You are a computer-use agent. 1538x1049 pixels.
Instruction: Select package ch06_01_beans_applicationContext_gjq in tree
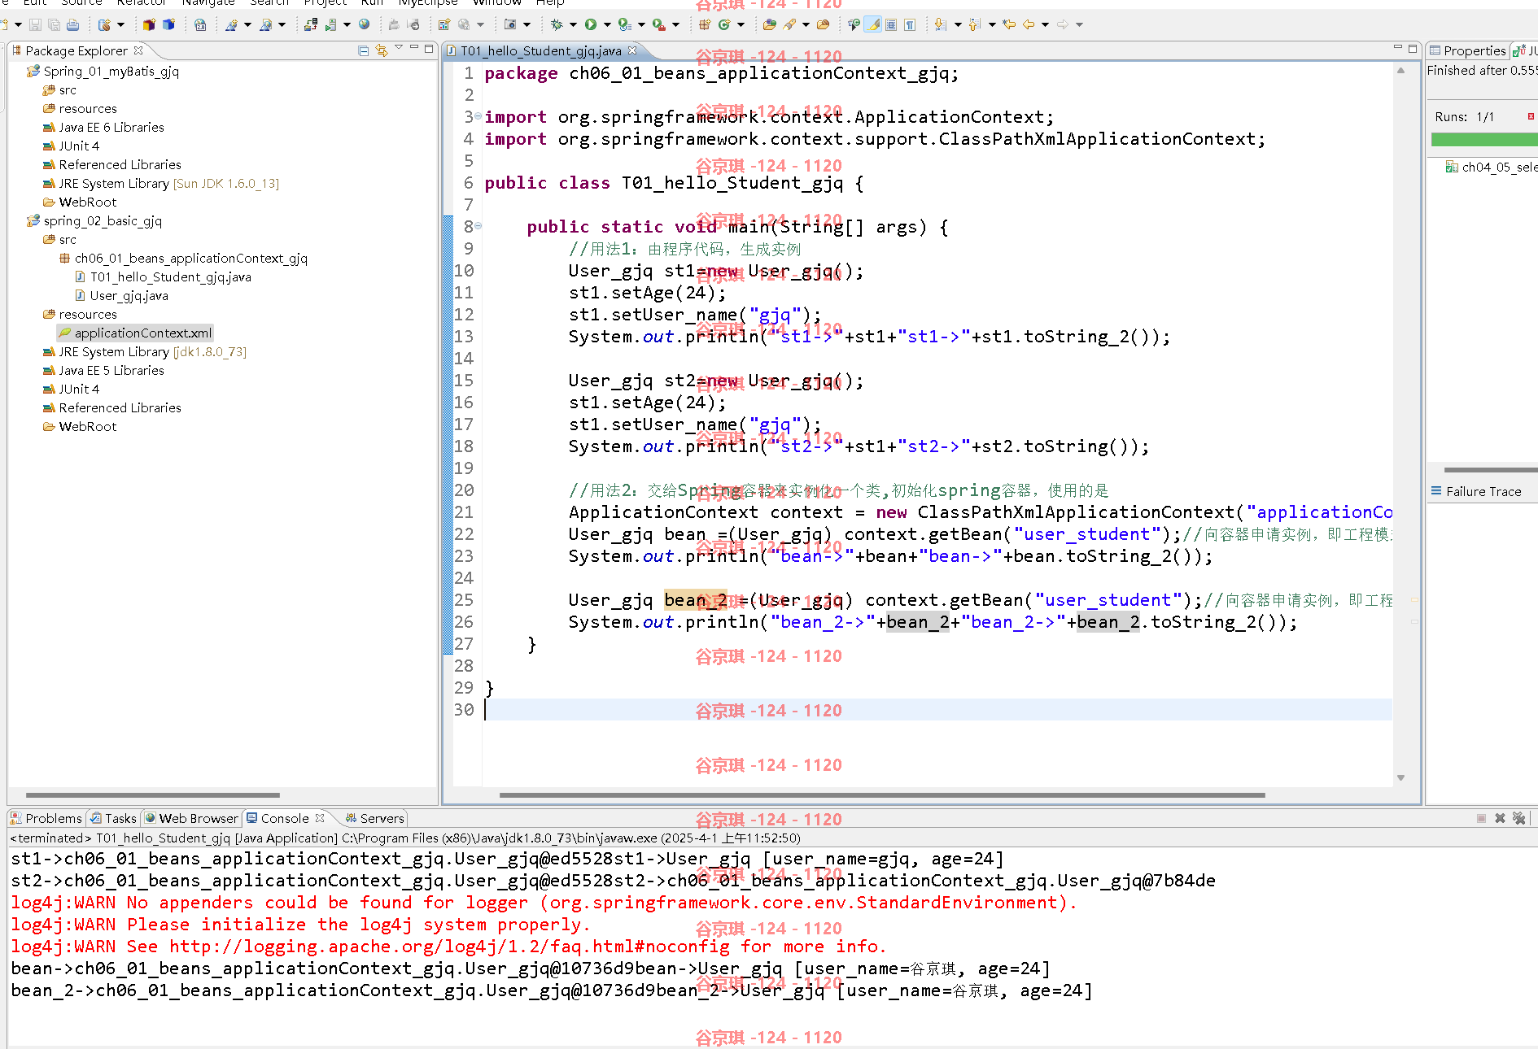click(x=183, y=259)
